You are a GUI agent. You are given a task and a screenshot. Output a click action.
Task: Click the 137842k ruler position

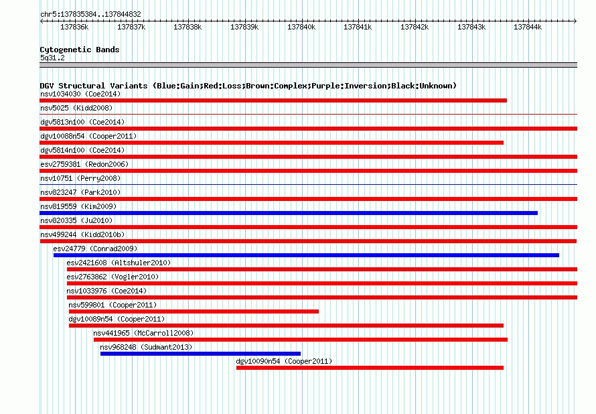415,27
